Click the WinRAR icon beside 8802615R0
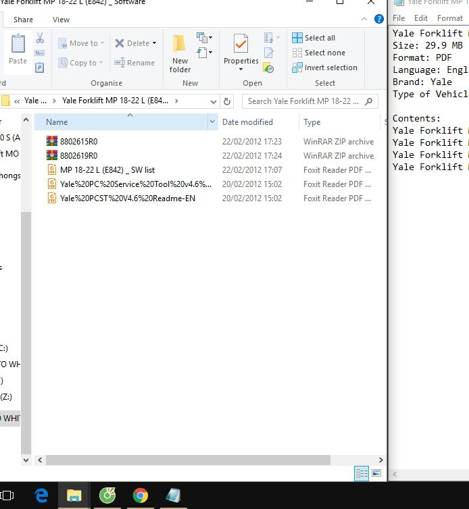This screenshot has width=469, height=509. pos(51,141)
